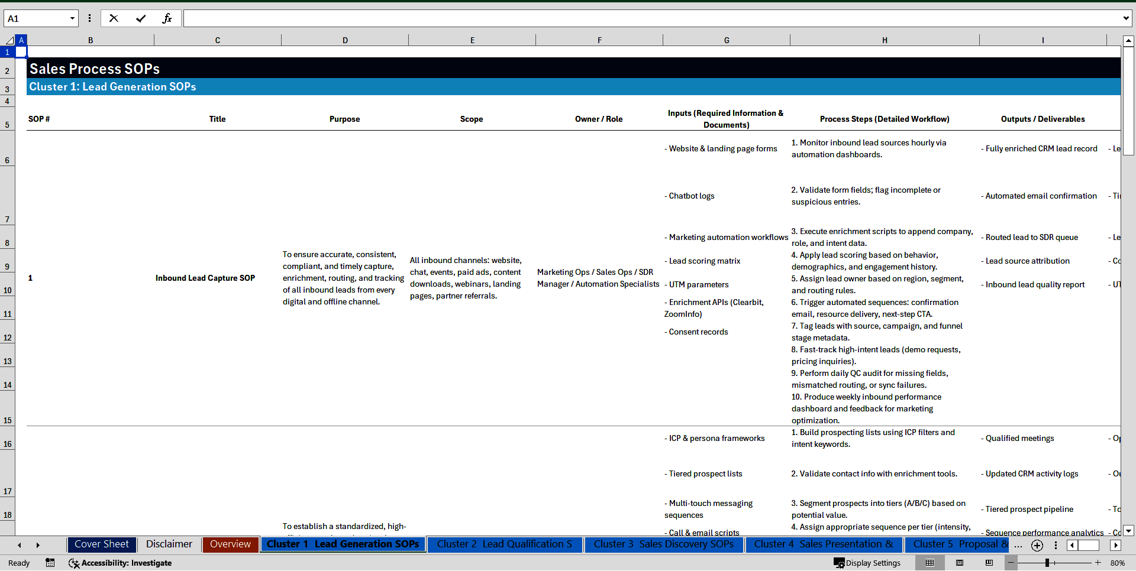Select Normal view icon in the status bar
Image resolution: width=1136 pixels, height=571 pixels.
pyautogui.click(x=930, y=563)
